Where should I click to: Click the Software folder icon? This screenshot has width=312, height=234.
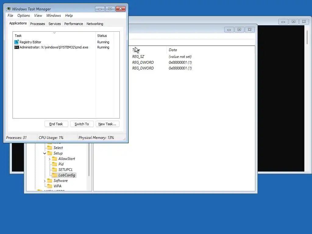pos(50,180)
